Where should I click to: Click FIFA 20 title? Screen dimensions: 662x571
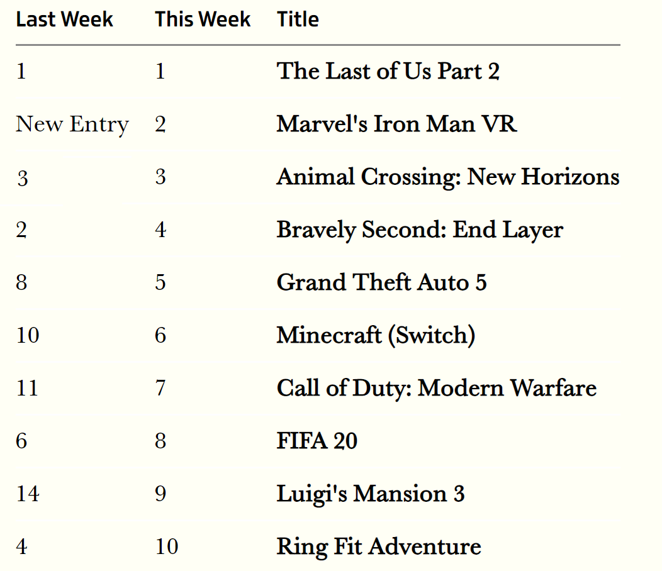317,441
